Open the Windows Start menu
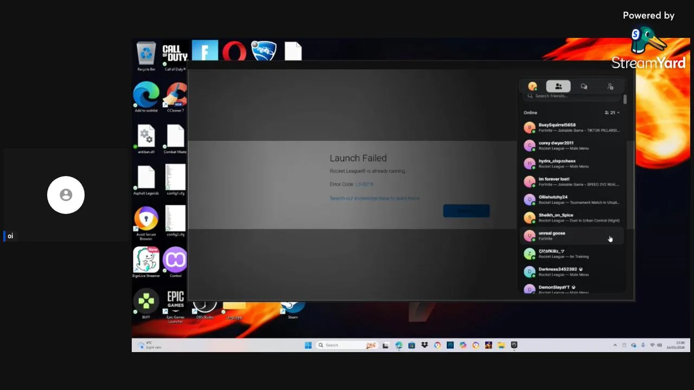 (308, 345)
